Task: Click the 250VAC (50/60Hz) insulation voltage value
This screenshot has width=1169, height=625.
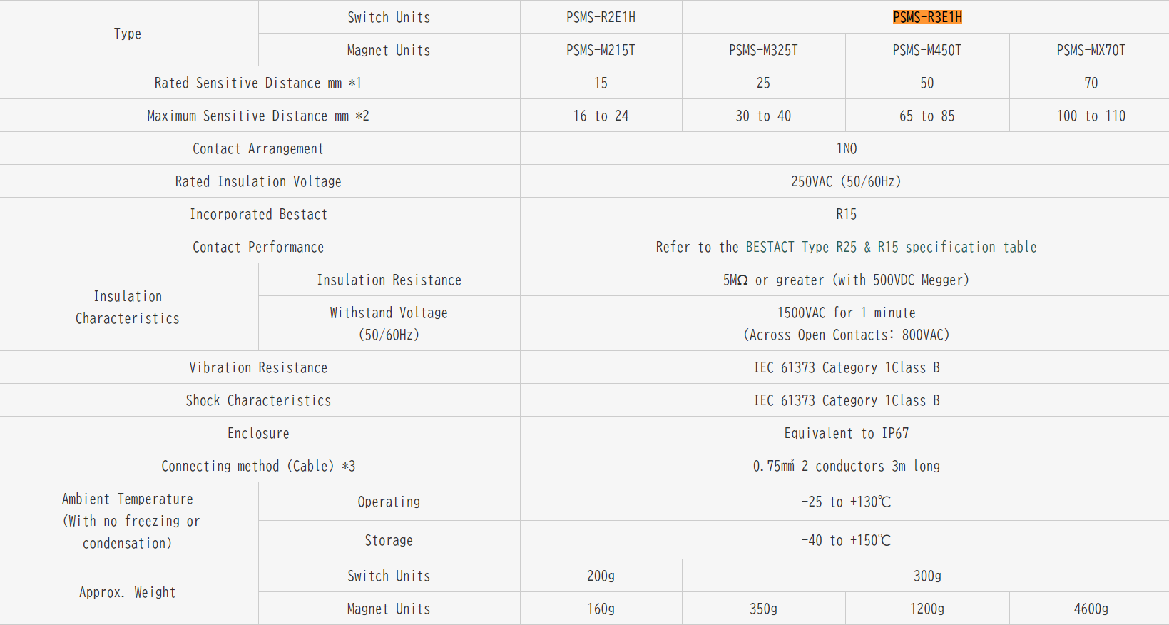Action: coord(846,181)
